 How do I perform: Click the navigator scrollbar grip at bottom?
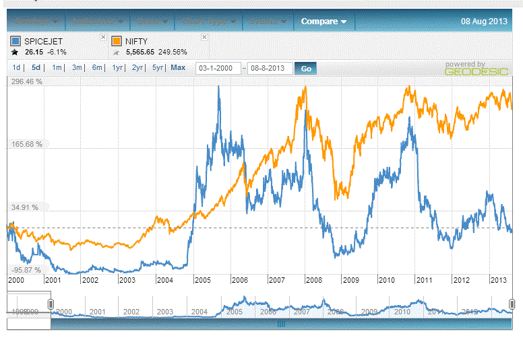point(281,324)
